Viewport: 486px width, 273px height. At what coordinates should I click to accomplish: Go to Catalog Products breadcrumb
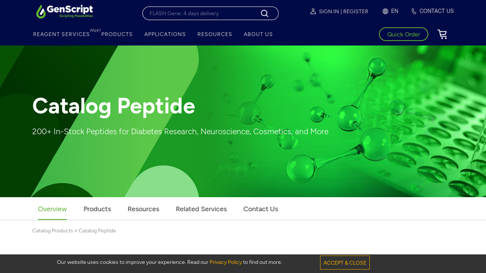[53, 231]
